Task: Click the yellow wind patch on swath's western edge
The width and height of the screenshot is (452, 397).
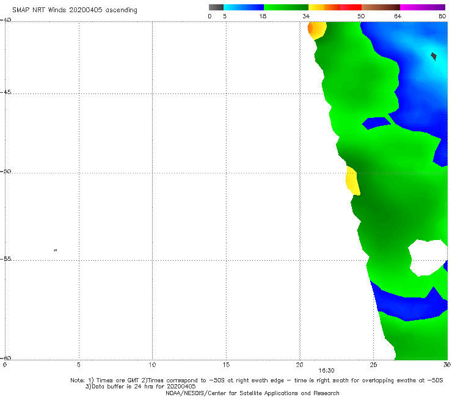Action: tap(352, 181)
